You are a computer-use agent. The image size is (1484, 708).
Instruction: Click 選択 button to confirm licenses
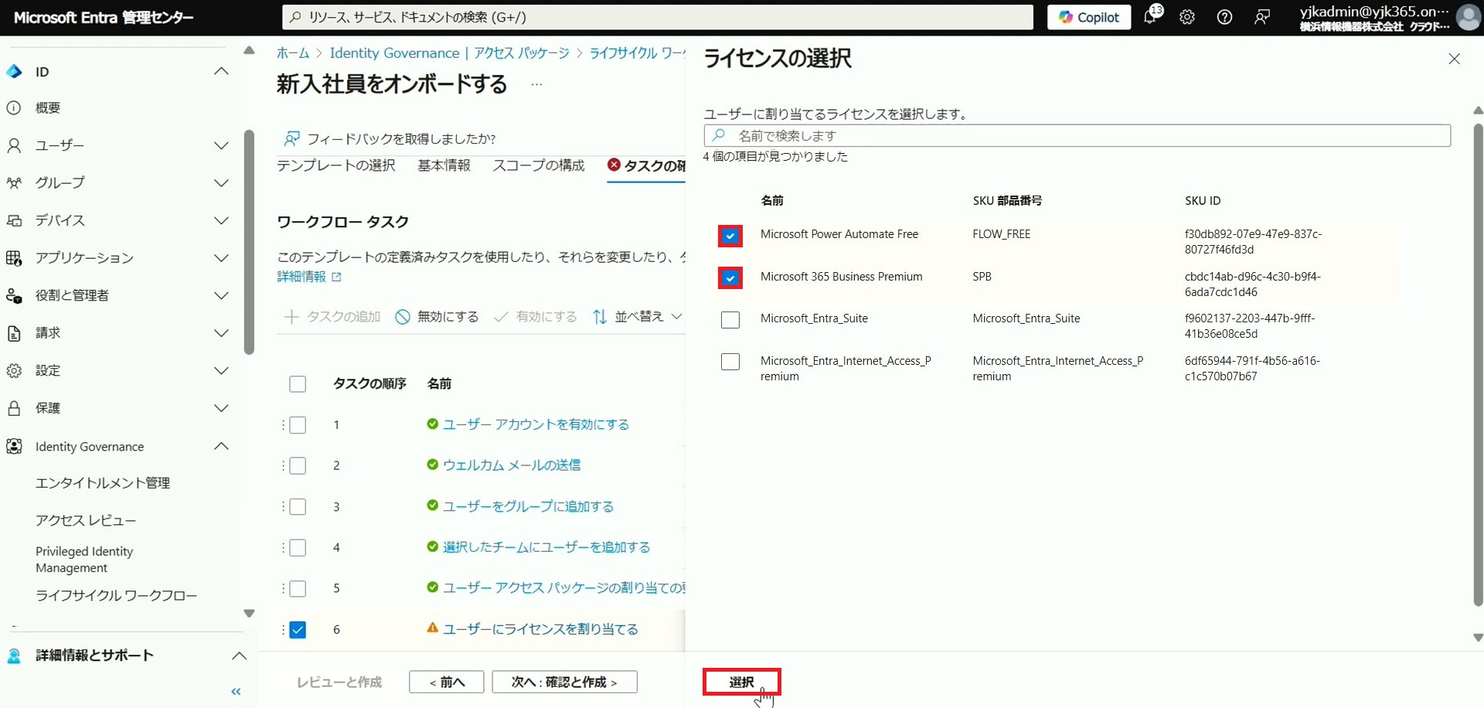pyautogui.click(x=741, y=682)
